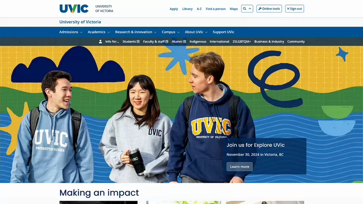This screenshot has height=204, width=363.
Task: Click the Making an impact heading
Action: coord(99,192)
